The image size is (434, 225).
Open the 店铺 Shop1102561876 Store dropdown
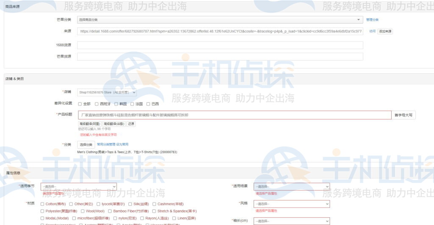[x=107, y=92]
